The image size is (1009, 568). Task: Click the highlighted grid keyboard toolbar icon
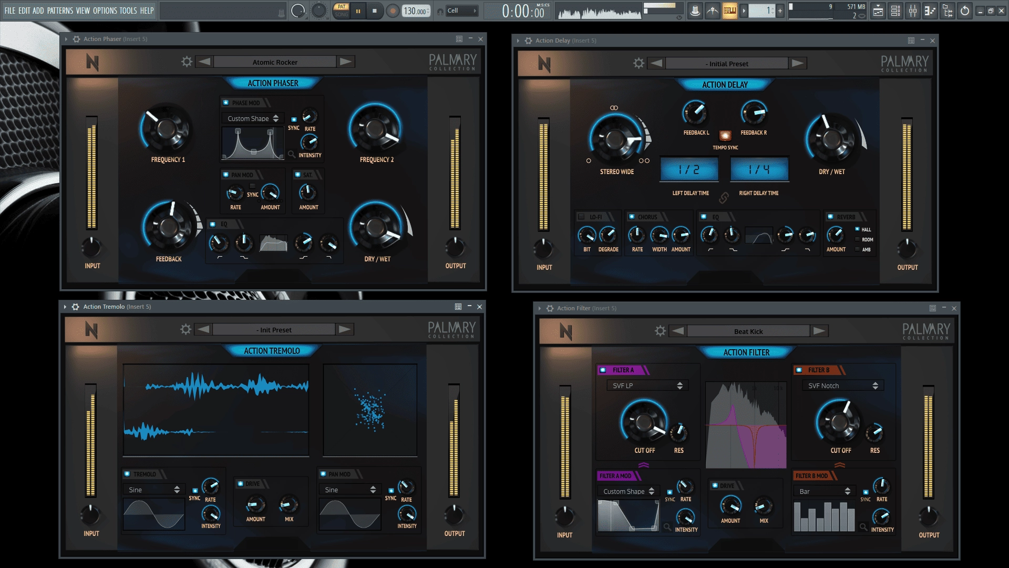coord(729,11)
